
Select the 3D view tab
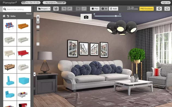(x=104, y=9)
